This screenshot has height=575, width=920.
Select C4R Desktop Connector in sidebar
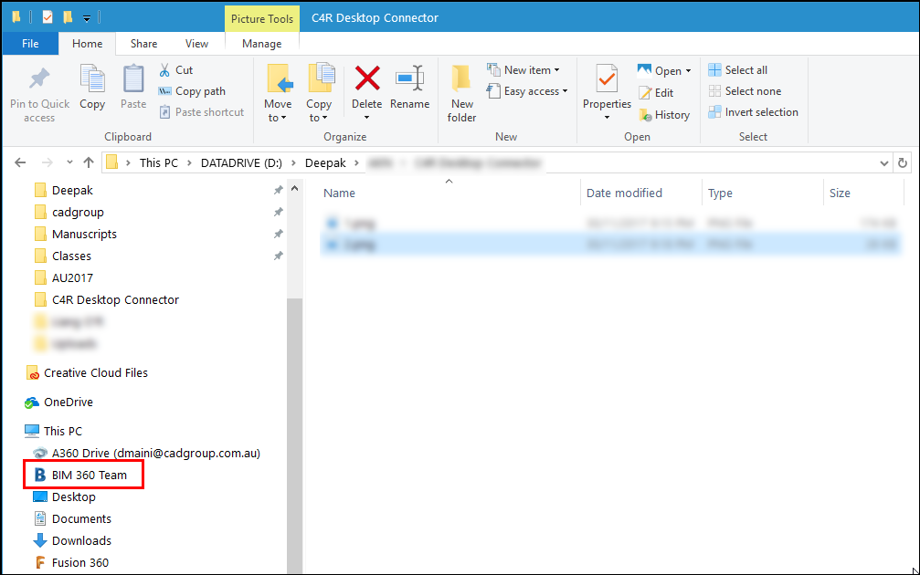(107, 299)
